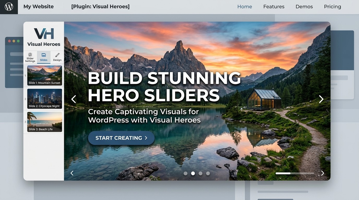
Task: Click the WordPress logo icon
Action: pos(9,7)
